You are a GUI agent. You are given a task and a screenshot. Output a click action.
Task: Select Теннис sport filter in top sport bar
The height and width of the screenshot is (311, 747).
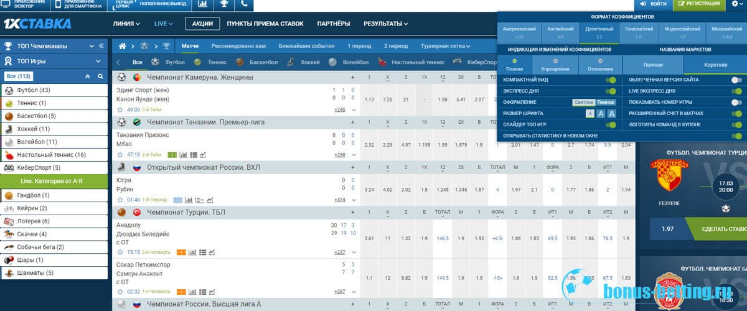point(211,62)
